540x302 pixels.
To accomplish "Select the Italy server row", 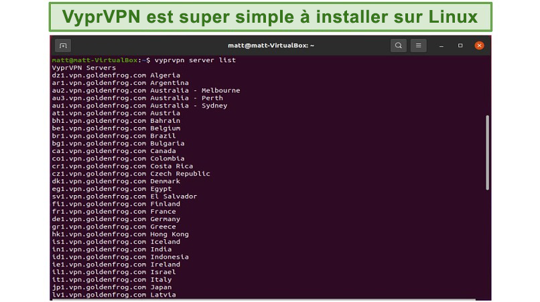I will tap(112, 280).
